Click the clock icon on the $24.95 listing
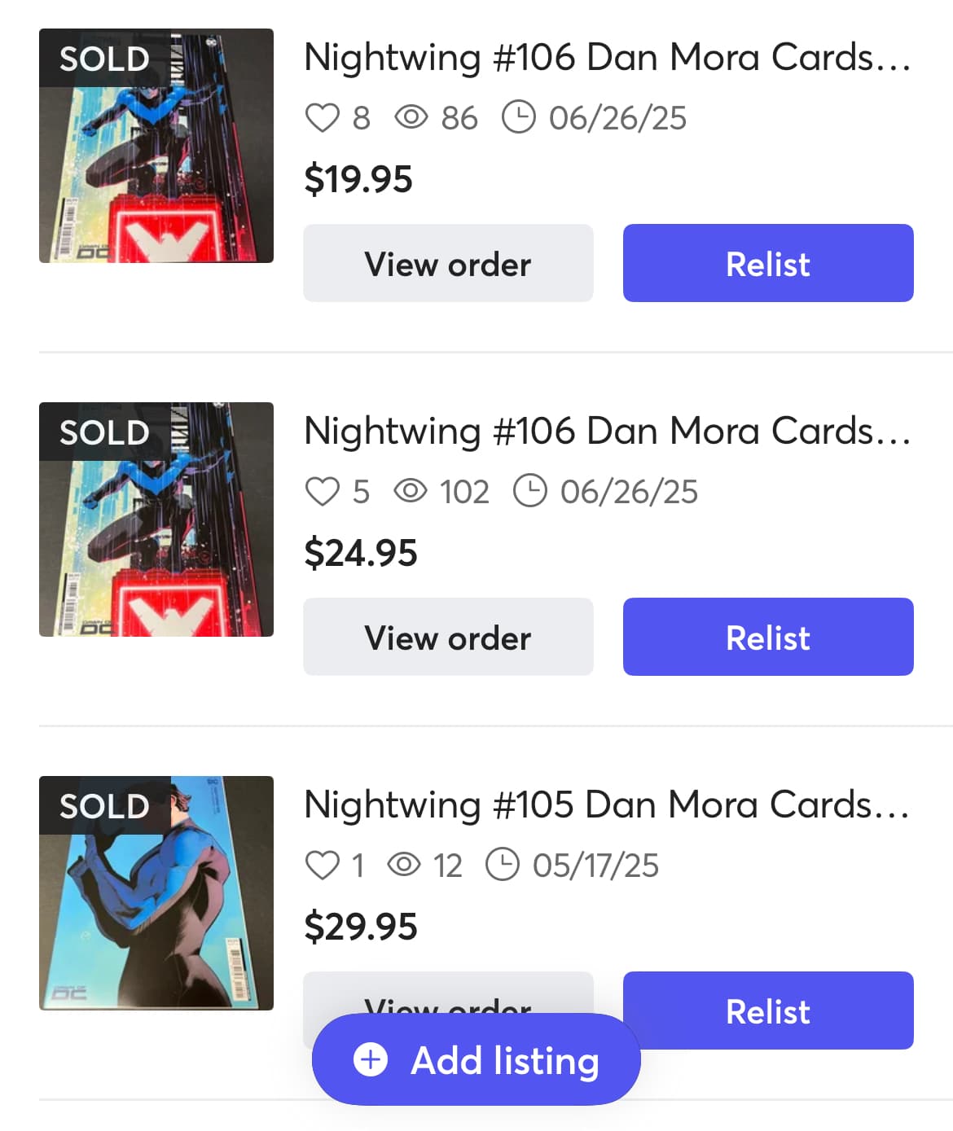 pos(530,491)
